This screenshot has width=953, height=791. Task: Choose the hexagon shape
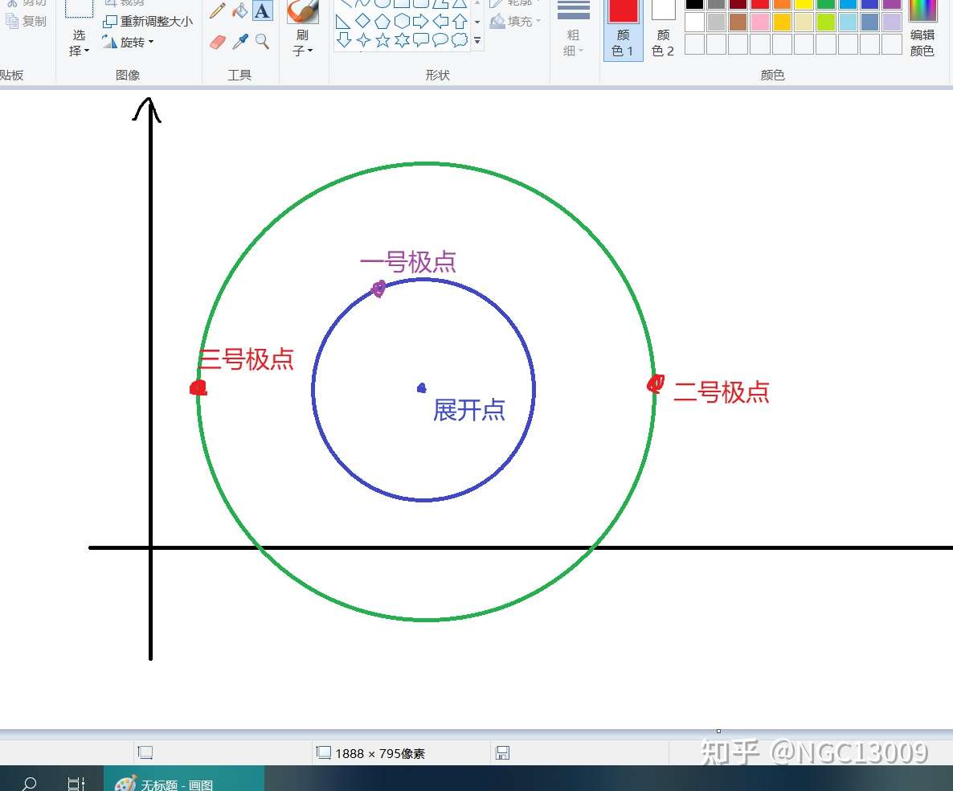point(402,21)
